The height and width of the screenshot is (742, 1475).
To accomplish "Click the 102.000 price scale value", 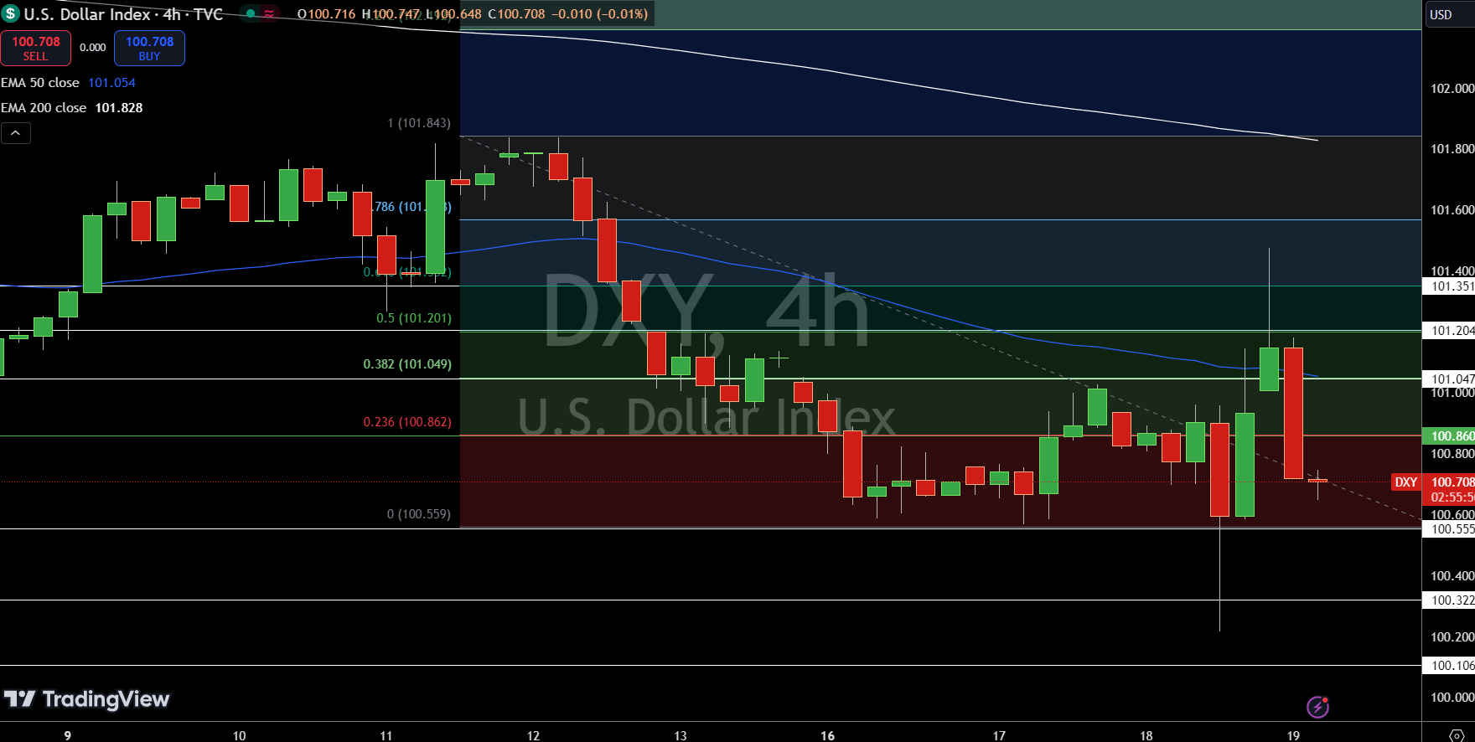I will point(1452,89).
